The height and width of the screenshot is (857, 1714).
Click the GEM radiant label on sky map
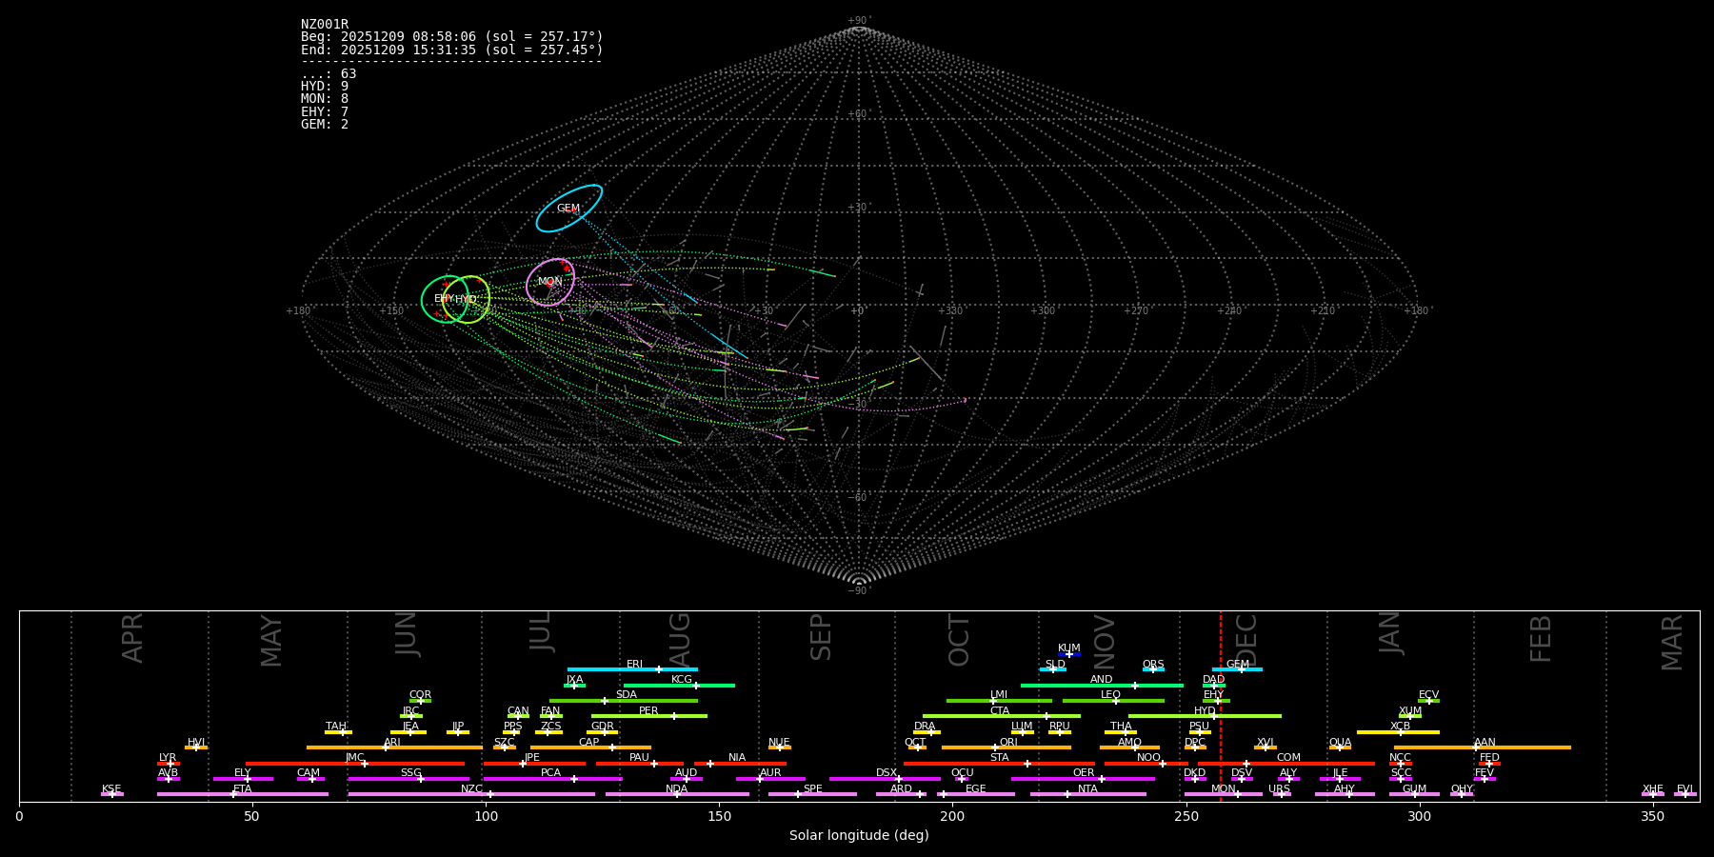568,209
